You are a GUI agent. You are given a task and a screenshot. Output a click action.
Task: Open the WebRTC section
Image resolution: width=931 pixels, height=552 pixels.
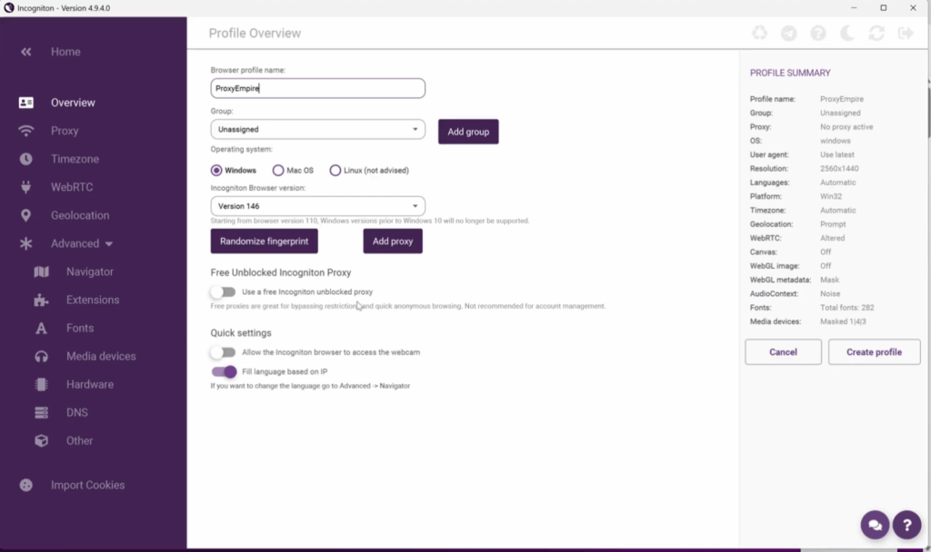pyautogui.click(x=72, y=187)
